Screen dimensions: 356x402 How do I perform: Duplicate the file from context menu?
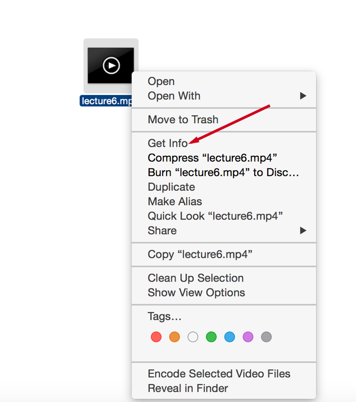coord(171,187)
